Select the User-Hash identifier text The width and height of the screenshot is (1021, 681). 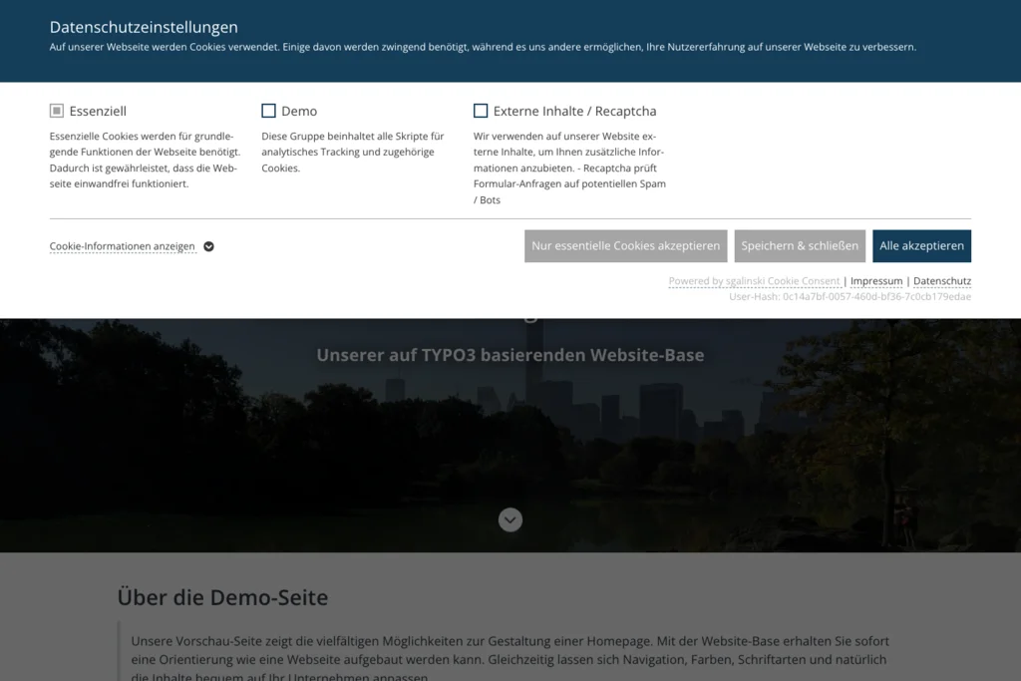point(850,297)
